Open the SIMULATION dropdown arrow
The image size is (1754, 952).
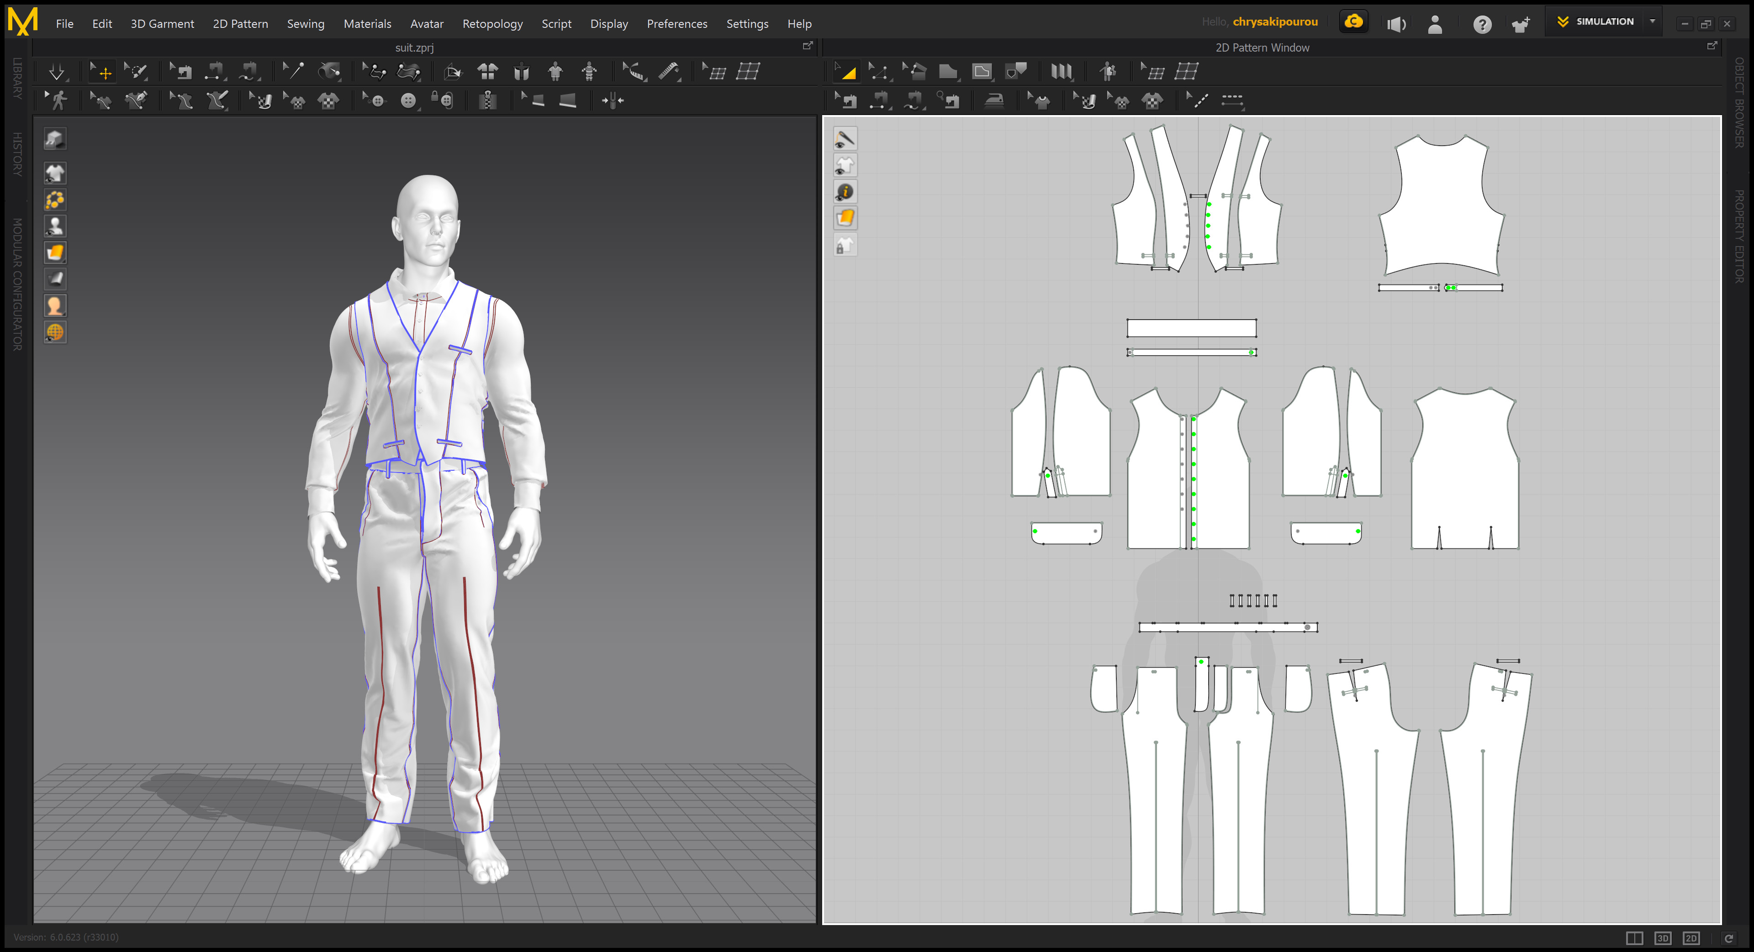(1653, 21)
